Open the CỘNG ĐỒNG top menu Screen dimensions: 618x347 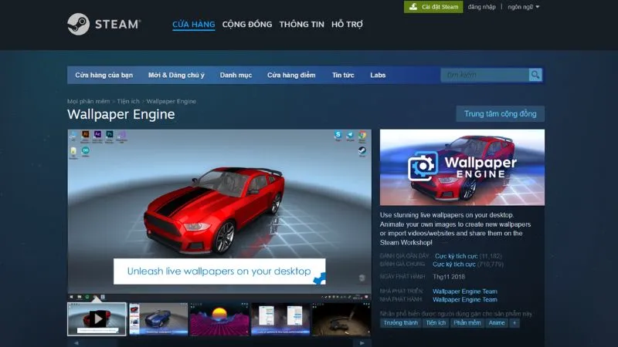(247, 24)
